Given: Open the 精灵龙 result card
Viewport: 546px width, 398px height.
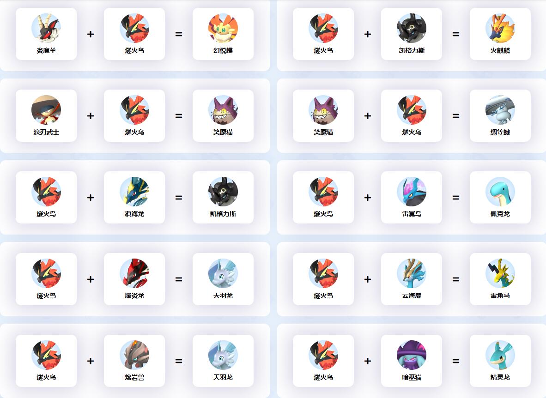Looking at the screenshot, I should (500, 361).
